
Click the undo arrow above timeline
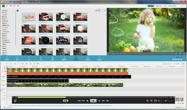point(7,64)
